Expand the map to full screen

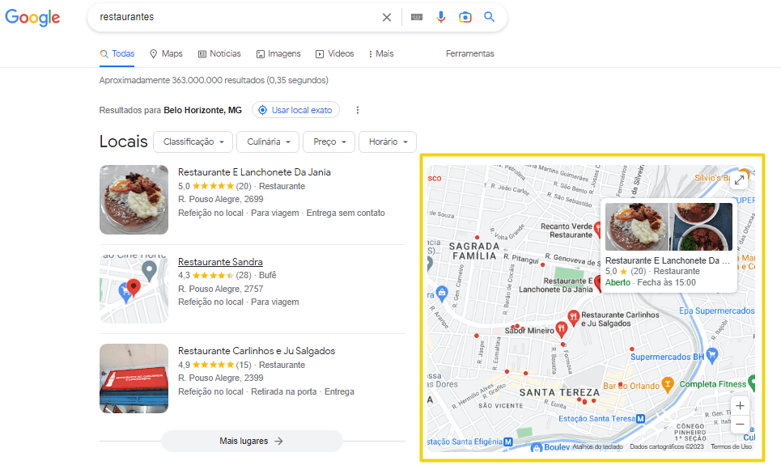click(x=740, y=180)
